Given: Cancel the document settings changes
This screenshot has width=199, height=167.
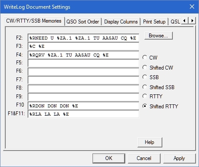Looking at the screenshot, I should point(144,158).
